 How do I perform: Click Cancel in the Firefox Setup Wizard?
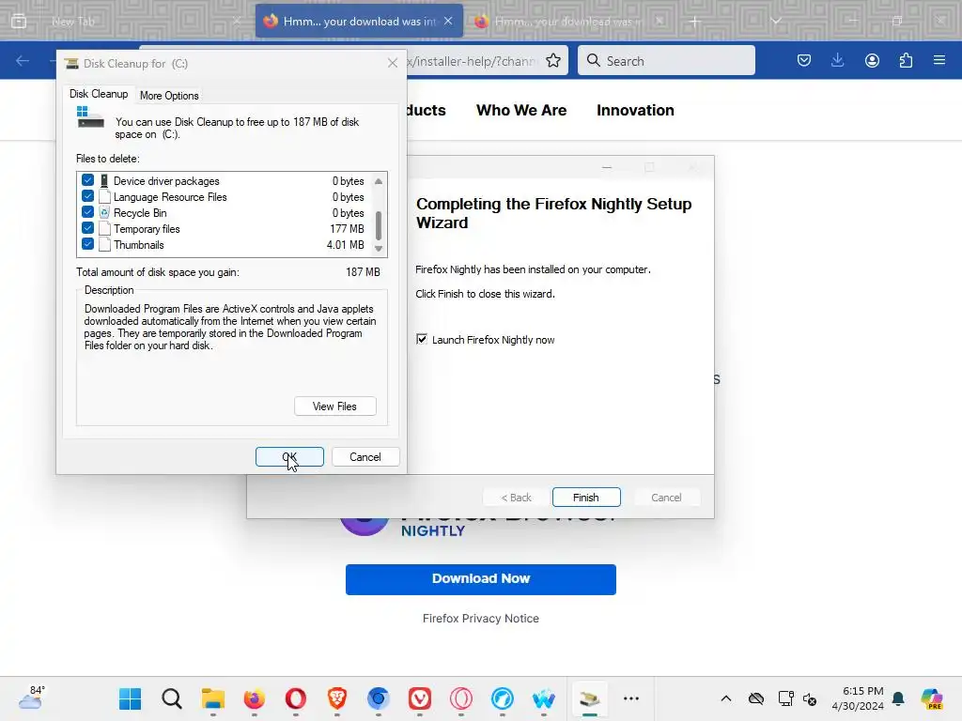pyautogui.click(x=666, y=498)
